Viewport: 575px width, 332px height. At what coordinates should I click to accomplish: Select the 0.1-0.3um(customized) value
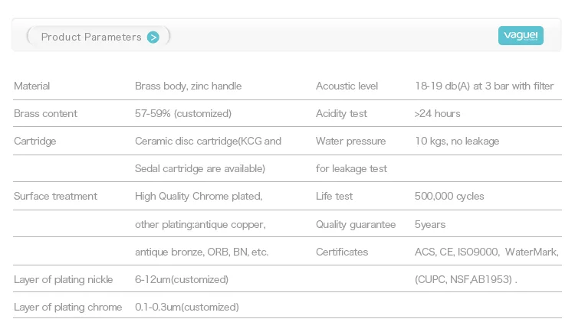186,307
